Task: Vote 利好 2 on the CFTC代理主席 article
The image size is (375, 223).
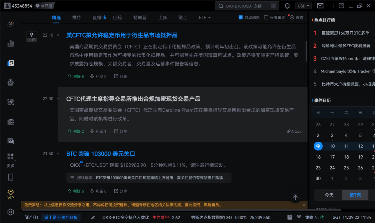Action: click(76, 131)
